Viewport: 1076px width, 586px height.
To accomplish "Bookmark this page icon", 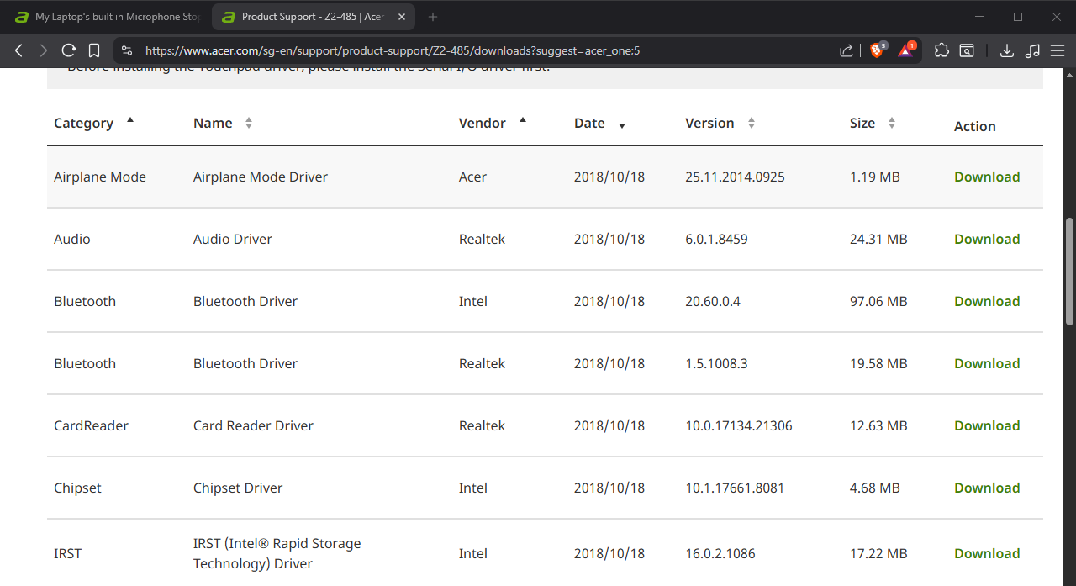I will pos(94,50).
